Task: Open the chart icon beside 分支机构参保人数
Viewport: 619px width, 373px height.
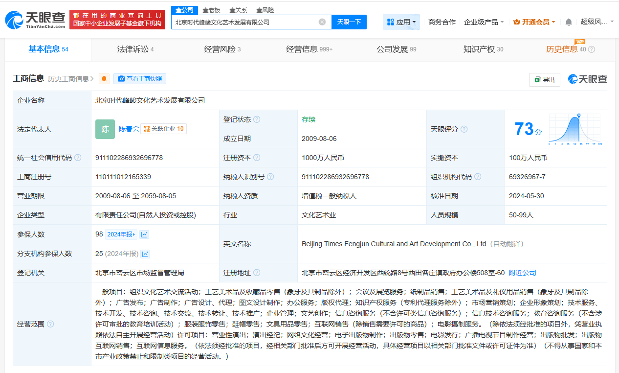Action: click(x=145, y=254)
